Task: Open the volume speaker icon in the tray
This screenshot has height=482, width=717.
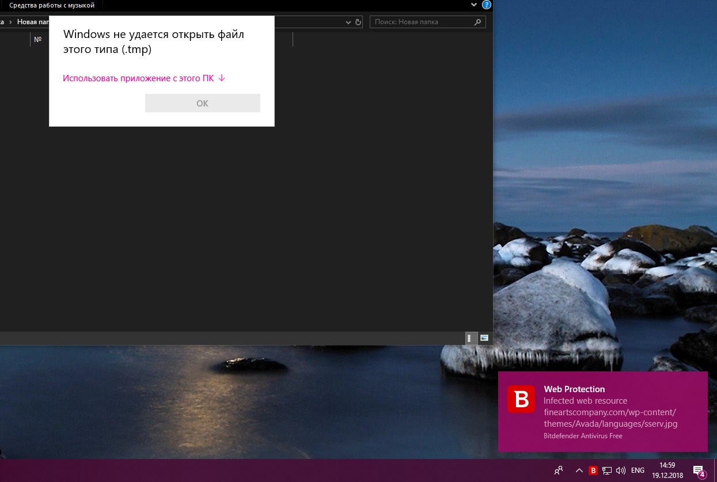Action: click(620, 470)
